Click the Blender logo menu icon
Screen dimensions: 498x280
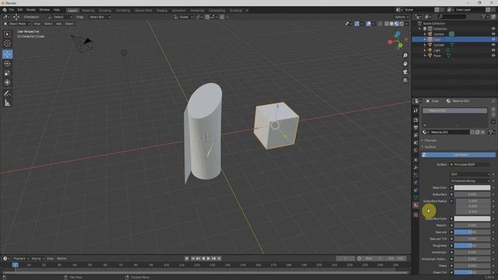tap(5, 10)
